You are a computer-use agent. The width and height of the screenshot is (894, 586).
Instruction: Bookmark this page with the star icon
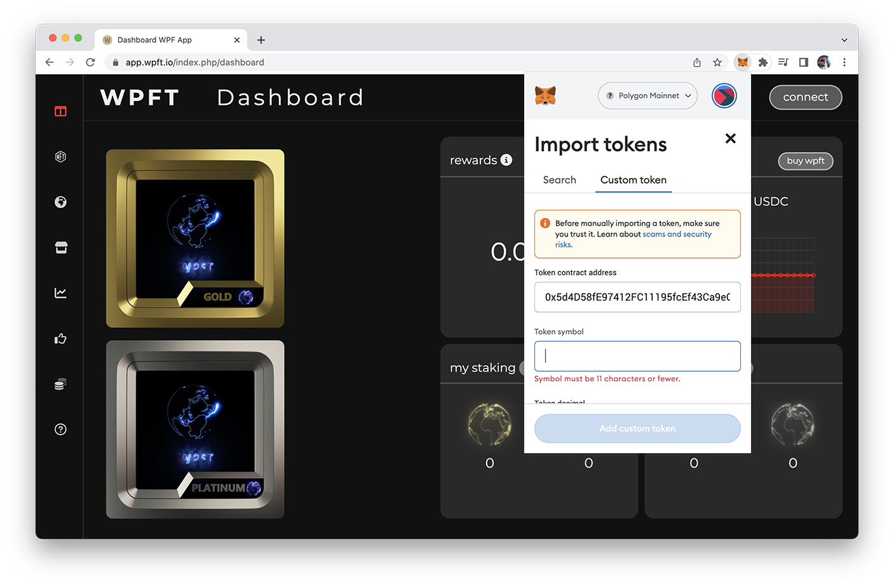click(717, 62)
